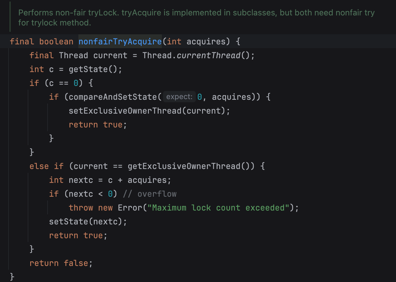
Task: Click the 'int acquires' parameter in signature
Action: click(x=196, y=42)
